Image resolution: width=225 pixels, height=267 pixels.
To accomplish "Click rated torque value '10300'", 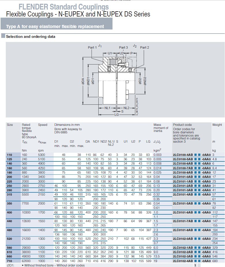I will (26, 212).
